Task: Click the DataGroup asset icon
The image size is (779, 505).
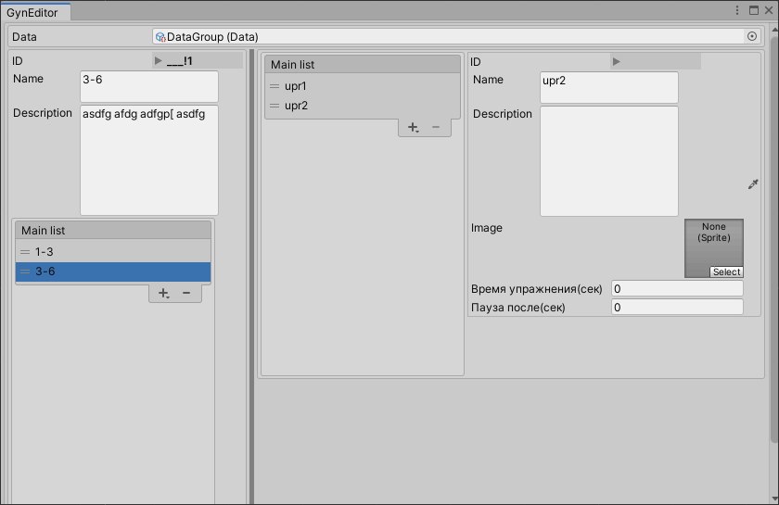Action: (x=160, y=37)
